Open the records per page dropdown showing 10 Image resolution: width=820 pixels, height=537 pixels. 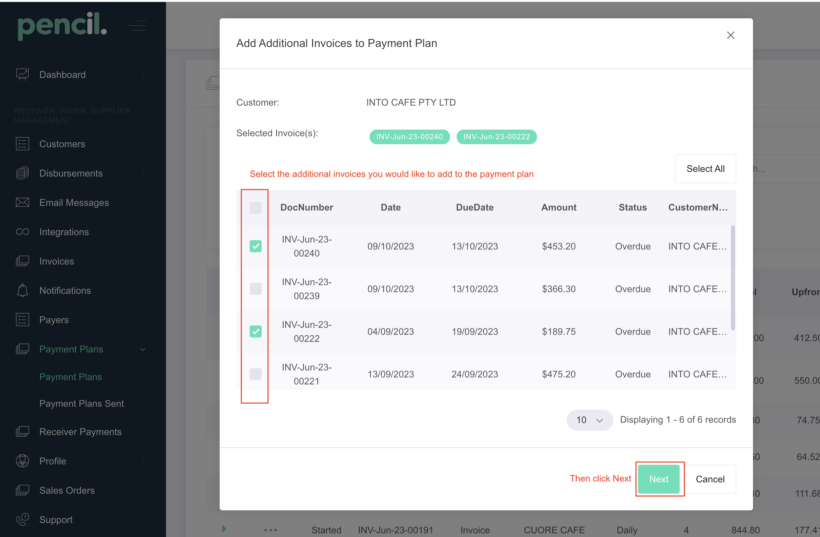[590, 420]
